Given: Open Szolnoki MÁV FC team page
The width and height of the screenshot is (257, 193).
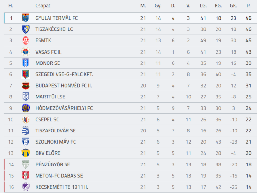Looking at the screenshot, I should (56, 142).
